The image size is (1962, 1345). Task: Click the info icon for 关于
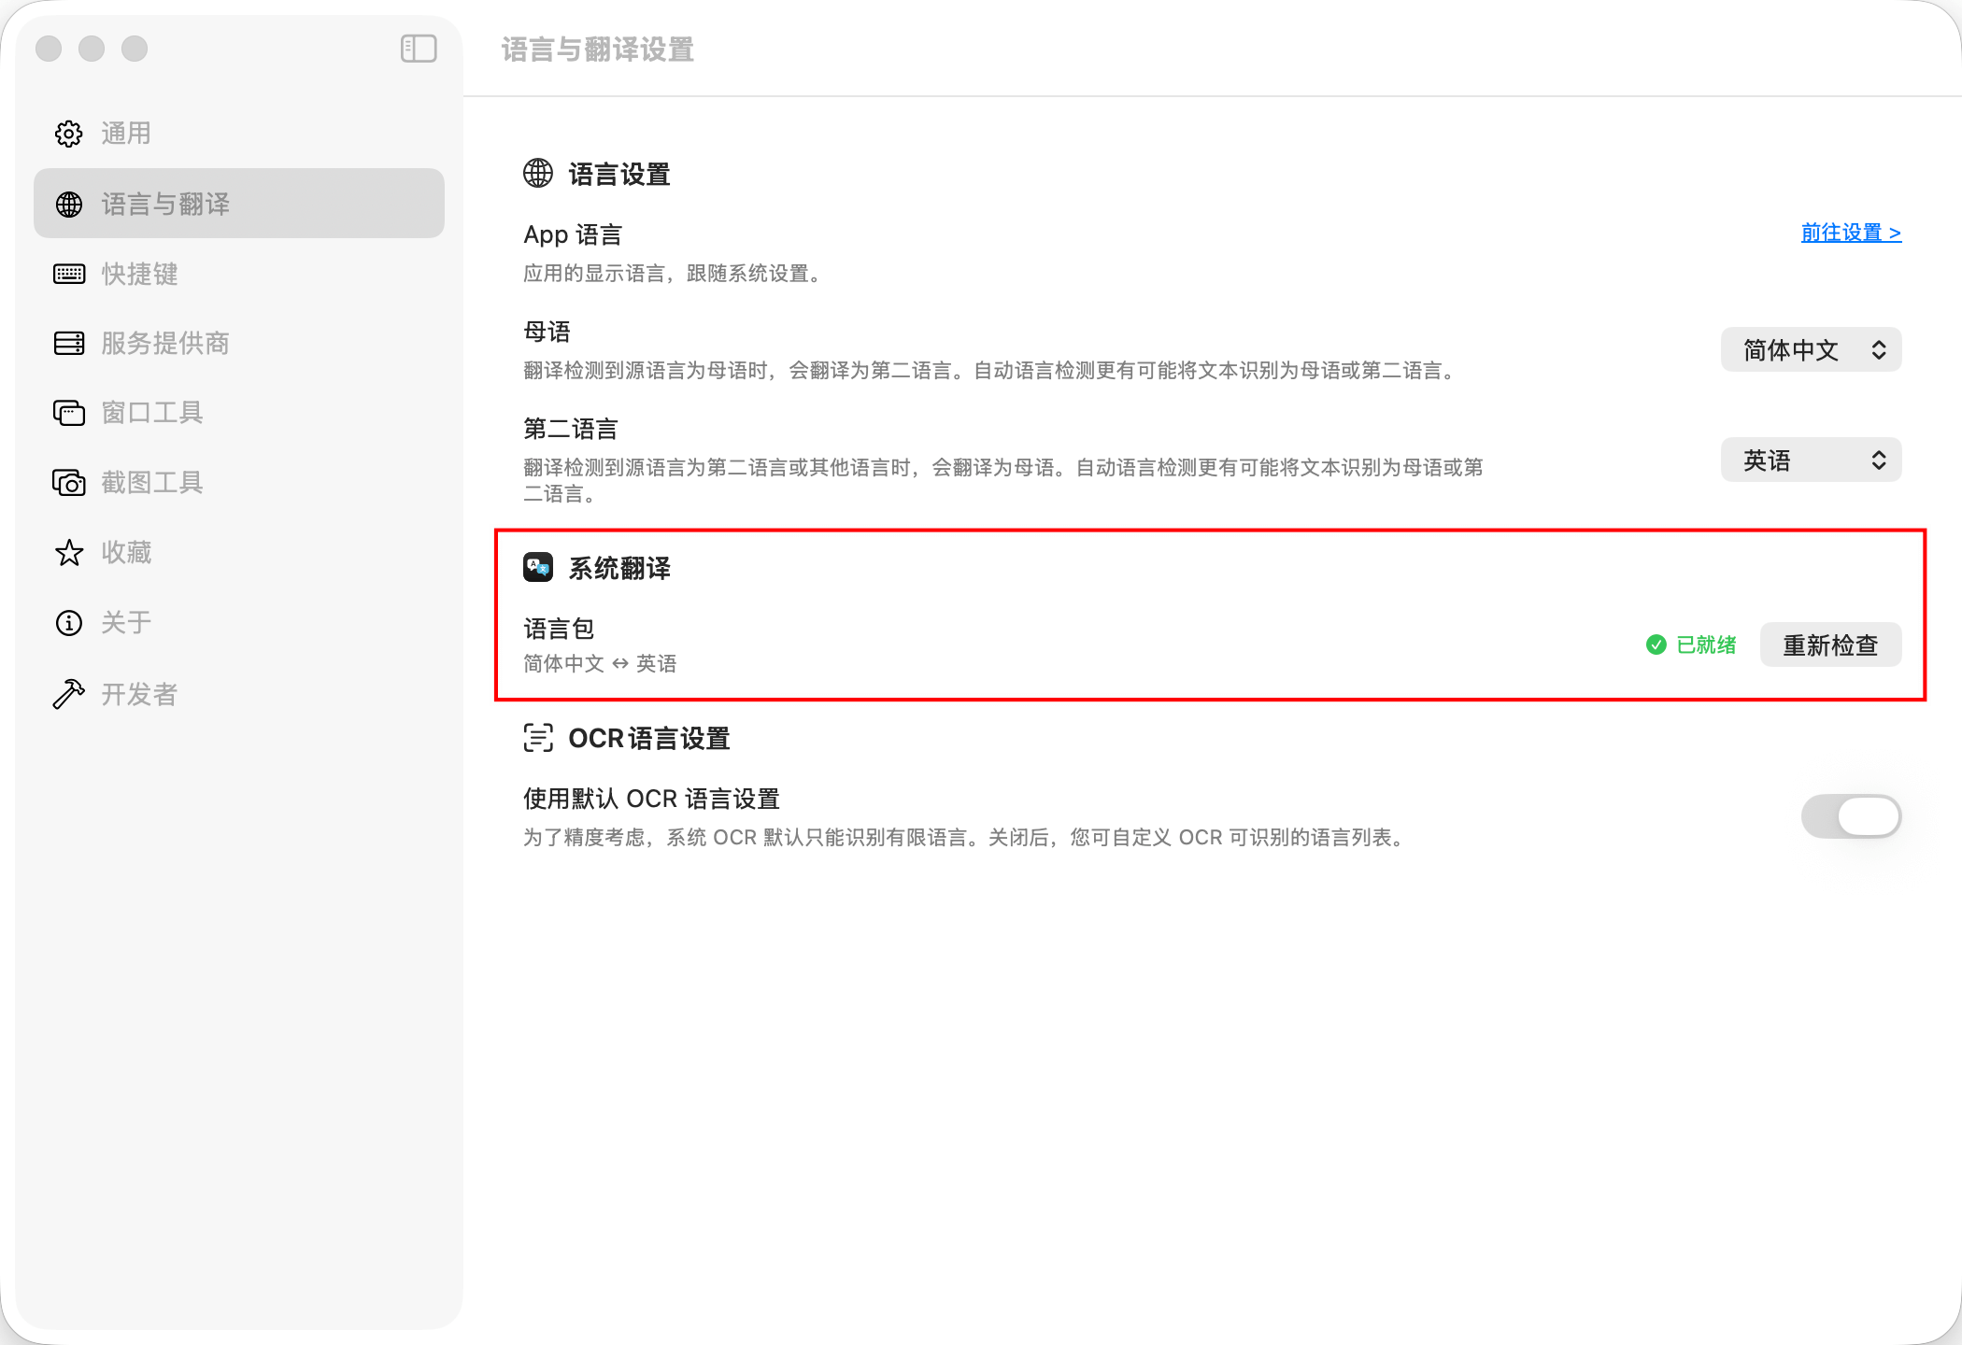tap(69, 623)
